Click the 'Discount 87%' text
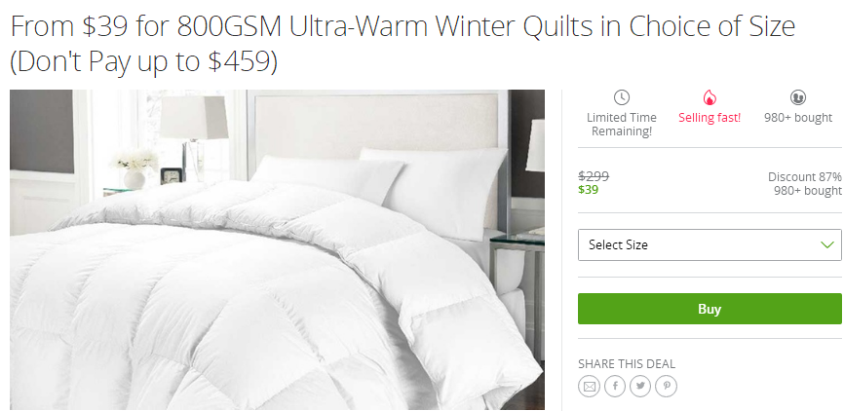 coord(804,177)
